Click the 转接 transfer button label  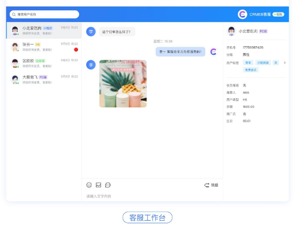point(215,185)
